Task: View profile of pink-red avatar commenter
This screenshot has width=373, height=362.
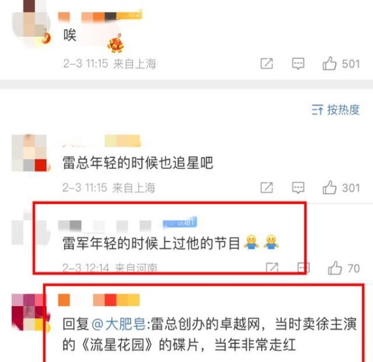Action: click(29, 312)
